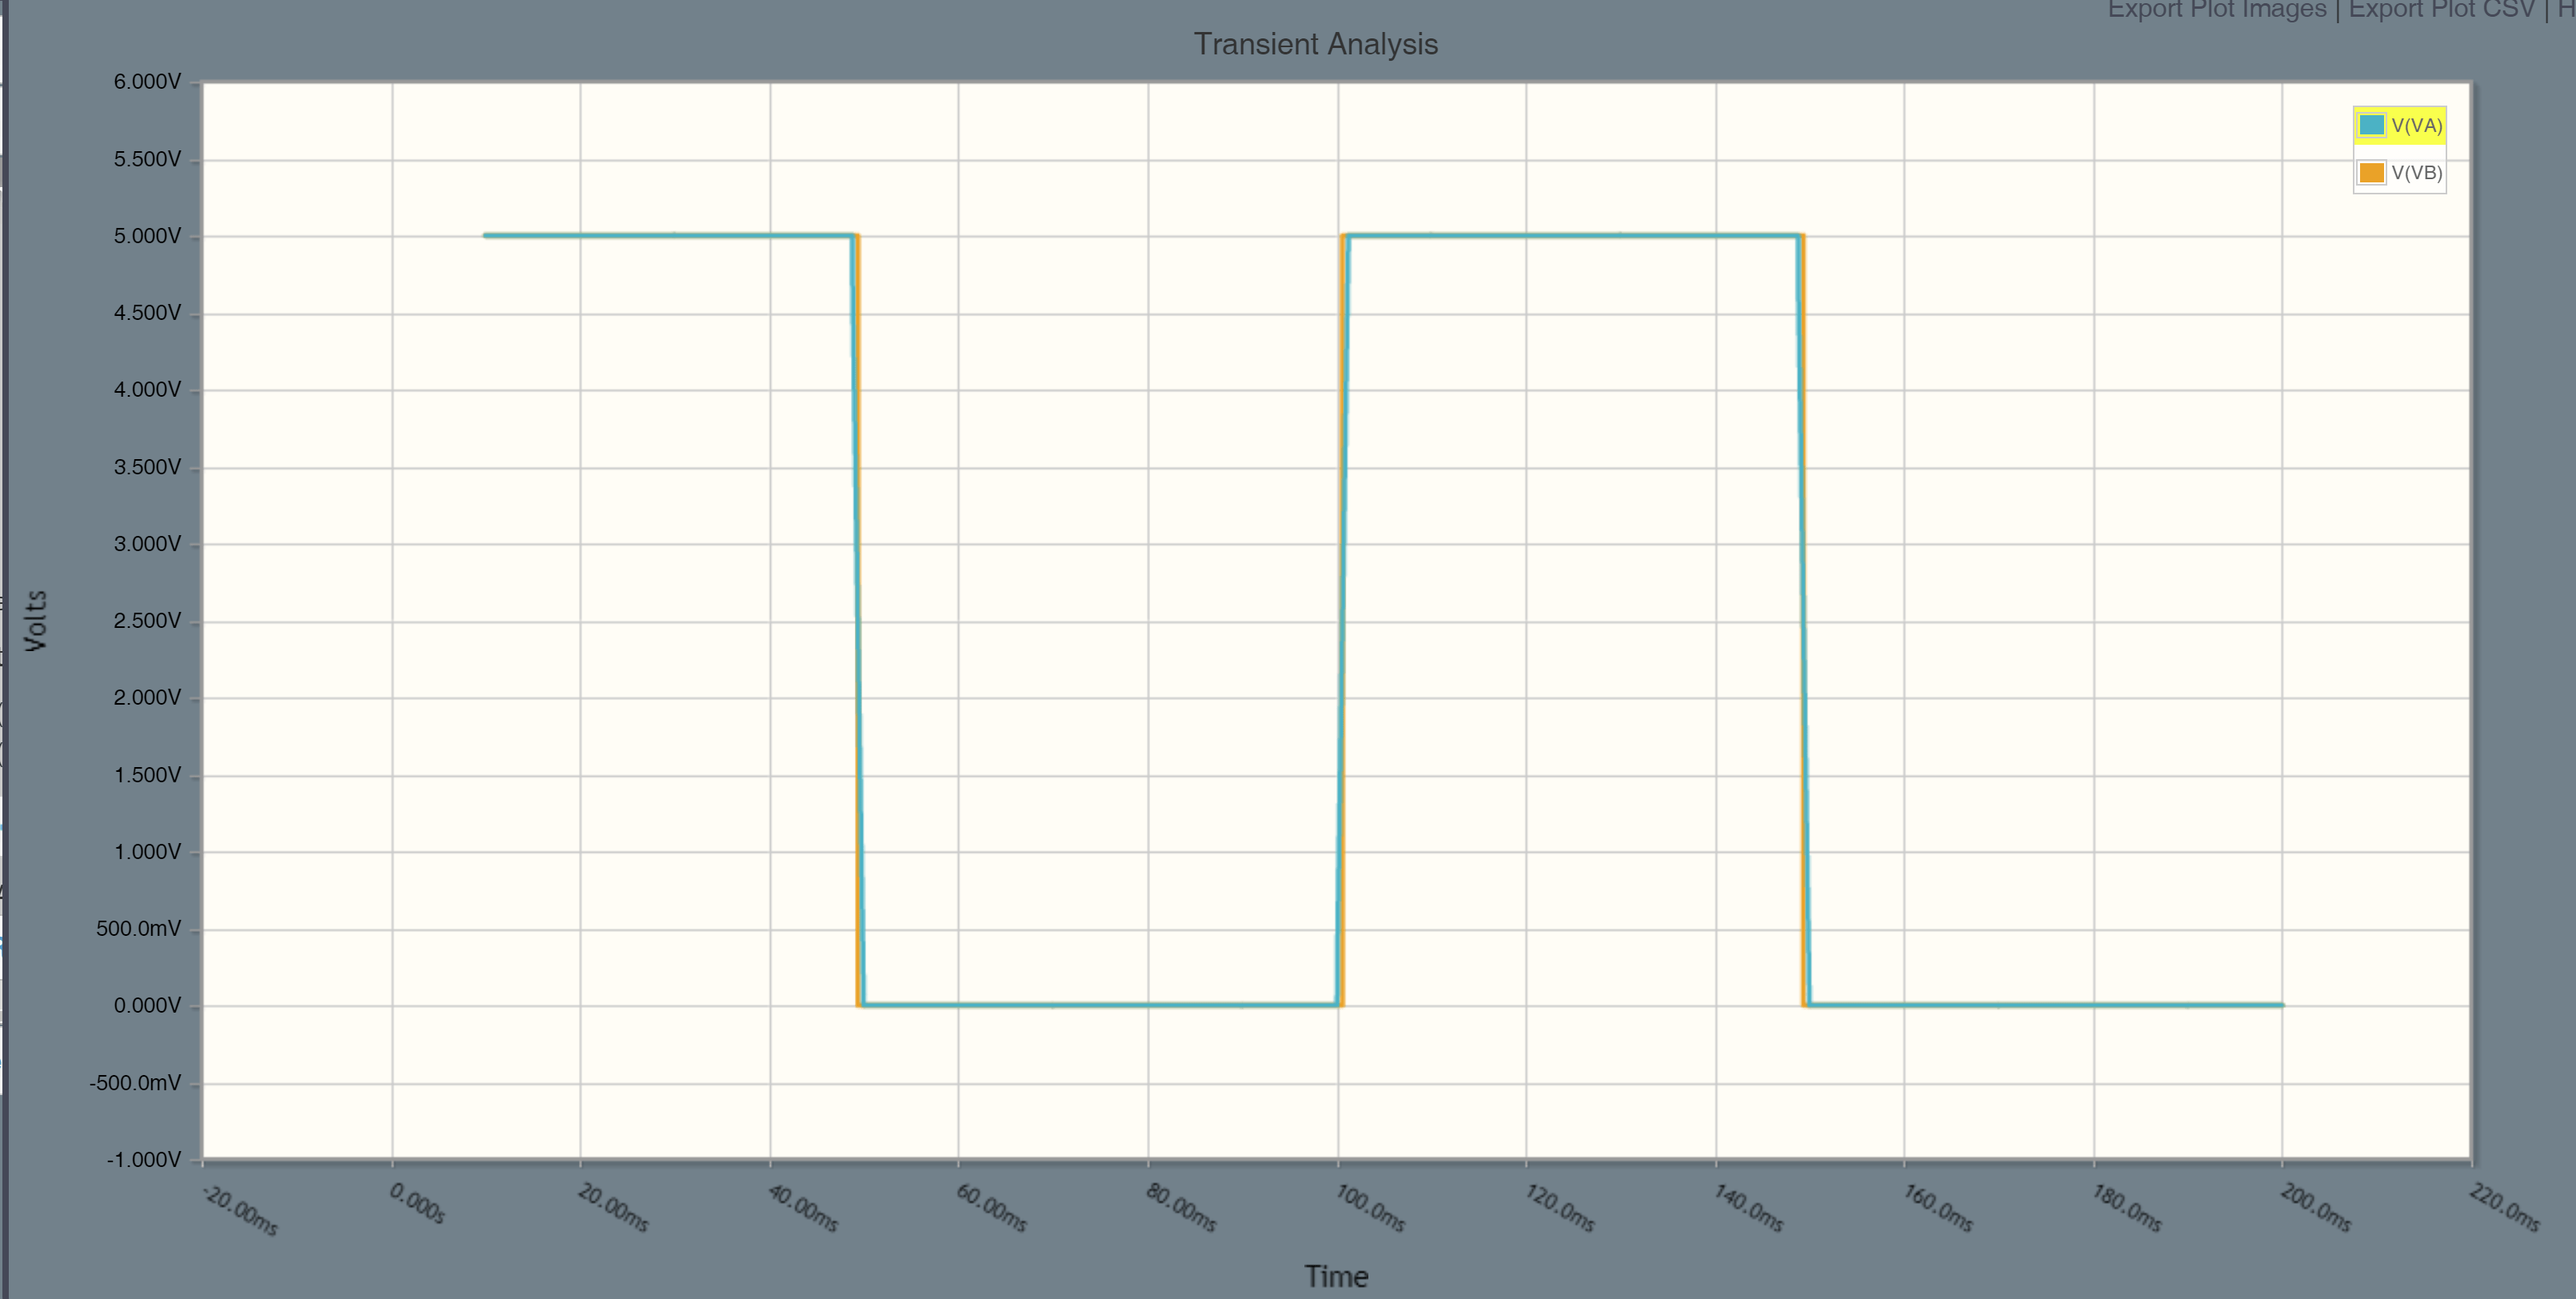Click the Export Plot Images link
This screenshot has height=1299, width=2576.
pyautogui.click(x=2216, y=10)
